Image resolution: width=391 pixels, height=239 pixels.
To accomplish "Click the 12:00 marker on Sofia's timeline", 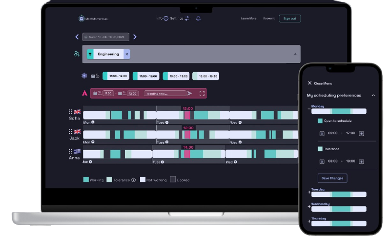I will [x=187, y=109].
